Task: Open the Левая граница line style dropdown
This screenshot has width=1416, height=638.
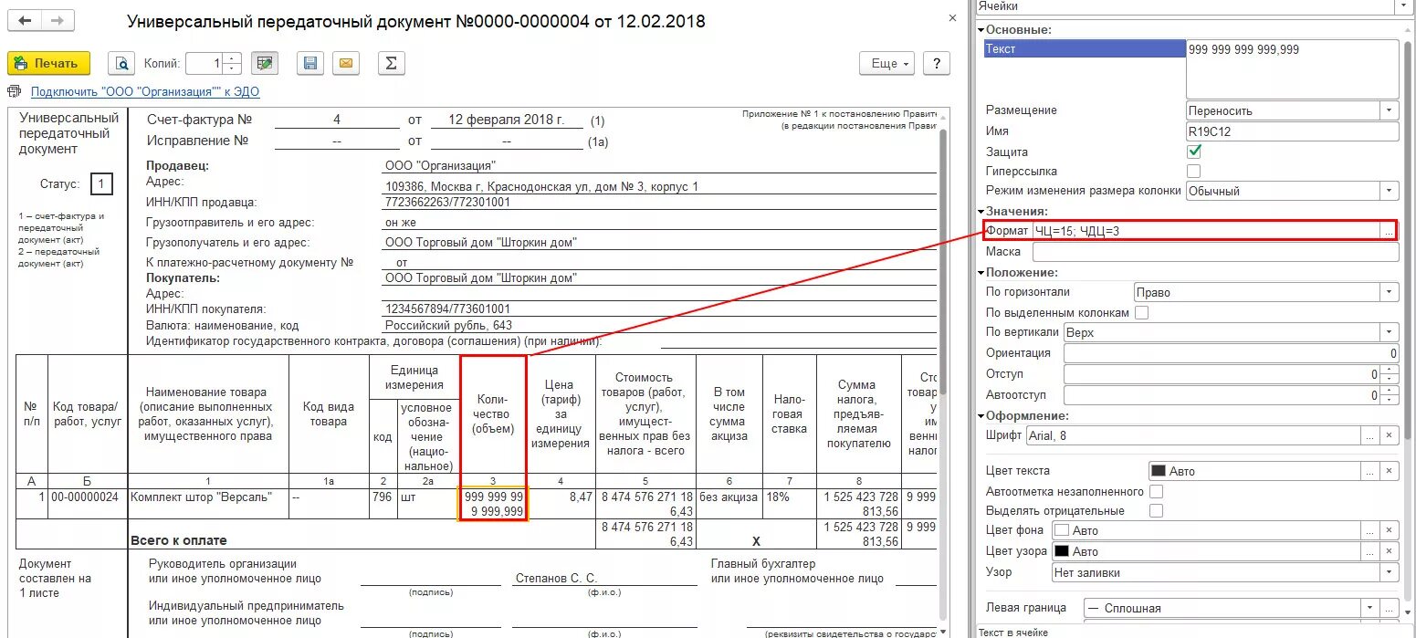Action: [x=1369, y=608]
